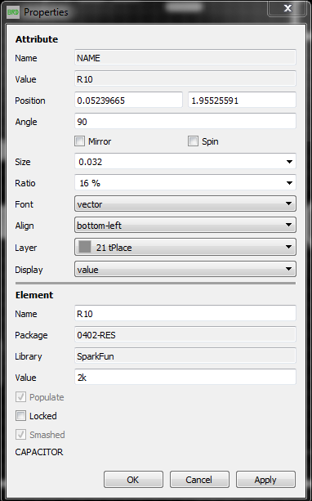Click the Display label
Image resolution: width=312 pixels, height=501 pixels.
coord(29,270)
